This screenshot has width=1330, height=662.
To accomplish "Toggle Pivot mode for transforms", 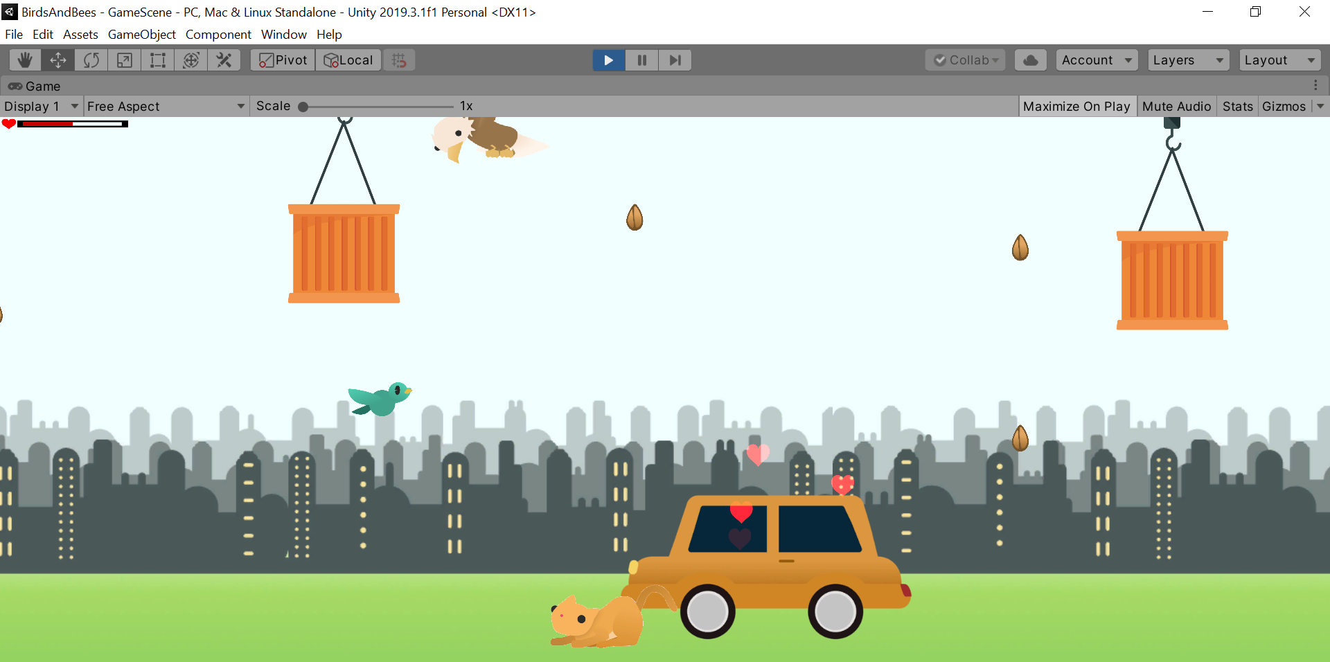I will coord(282,60).
